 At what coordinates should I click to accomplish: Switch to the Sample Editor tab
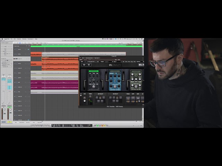coord(22,122)
